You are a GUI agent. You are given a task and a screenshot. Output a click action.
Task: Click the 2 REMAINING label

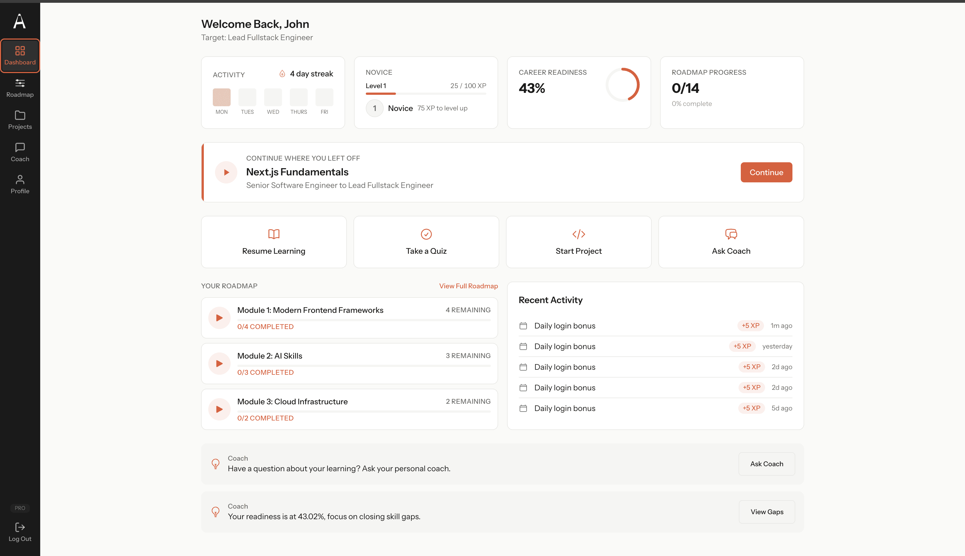468,402
